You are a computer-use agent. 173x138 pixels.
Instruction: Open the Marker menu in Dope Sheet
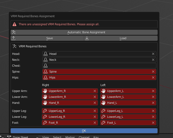(70, 137)
